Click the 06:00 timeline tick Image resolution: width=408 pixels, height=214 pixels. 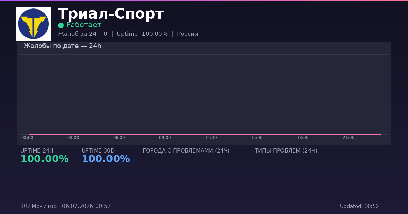pyautogui.click(x=119, y=138)
